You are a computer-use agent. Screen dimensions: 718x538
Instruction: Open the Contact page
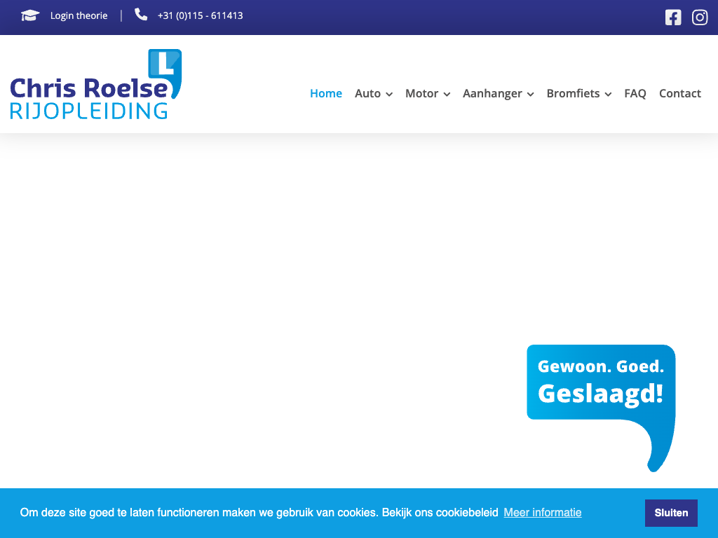[x=679, y=93]
